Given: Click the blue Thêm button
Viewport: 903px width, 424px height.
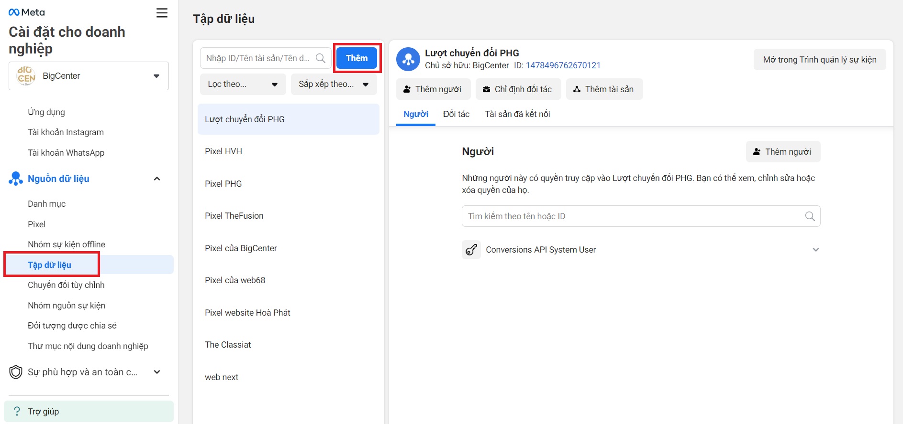Looking at the screenshot, I should tap(357, 58).
